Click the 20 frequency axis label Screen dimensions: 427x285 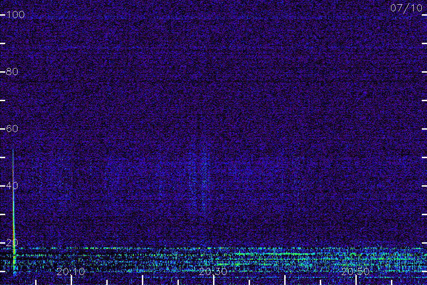(12, 242)
